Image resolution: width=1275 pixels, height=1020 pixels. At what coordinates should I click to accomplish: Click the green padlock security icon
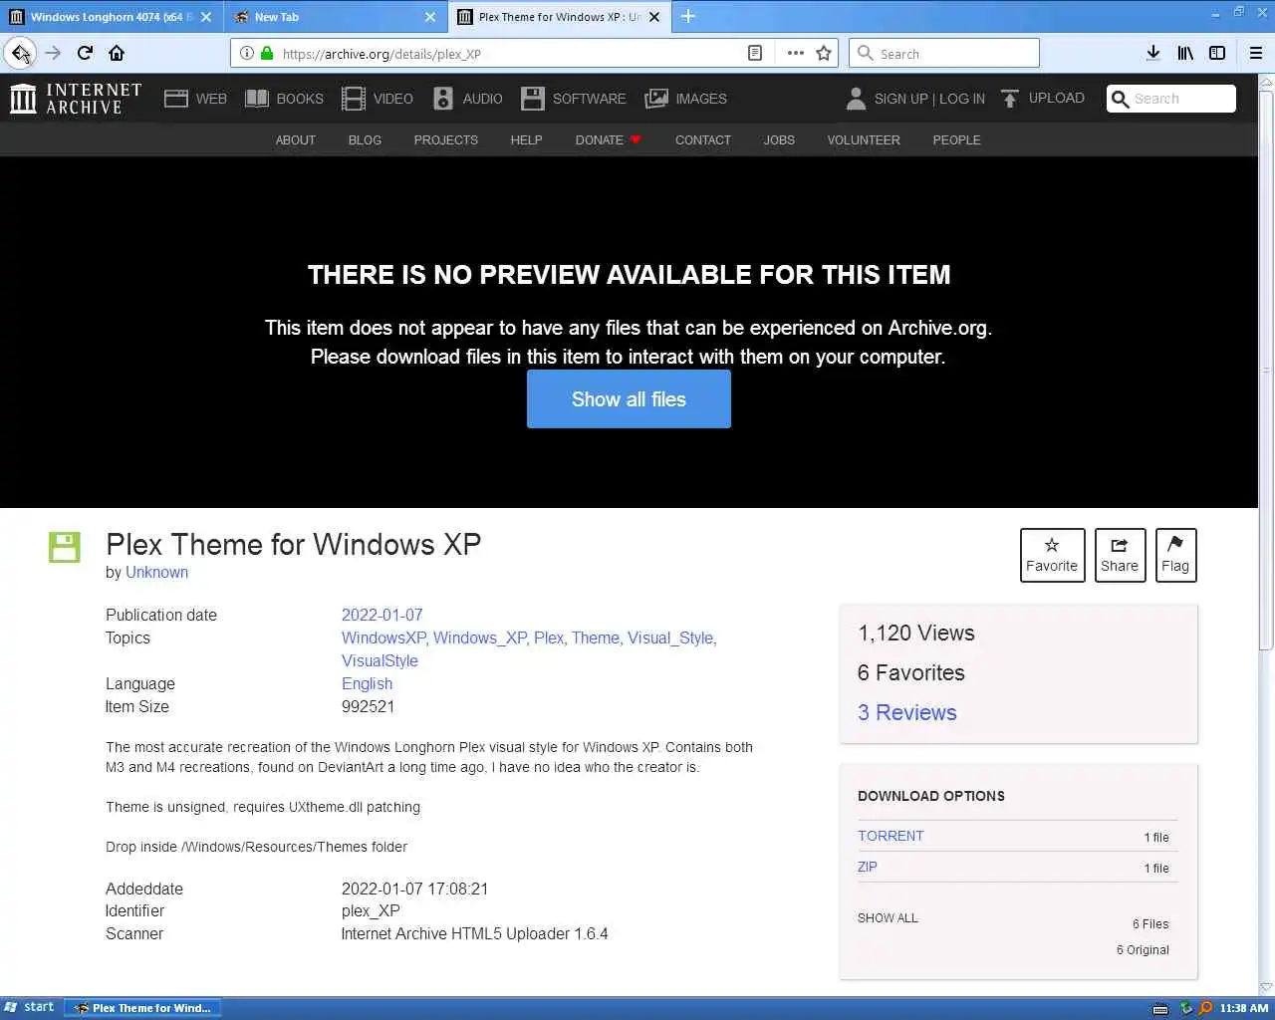click(x=266, y=53)
